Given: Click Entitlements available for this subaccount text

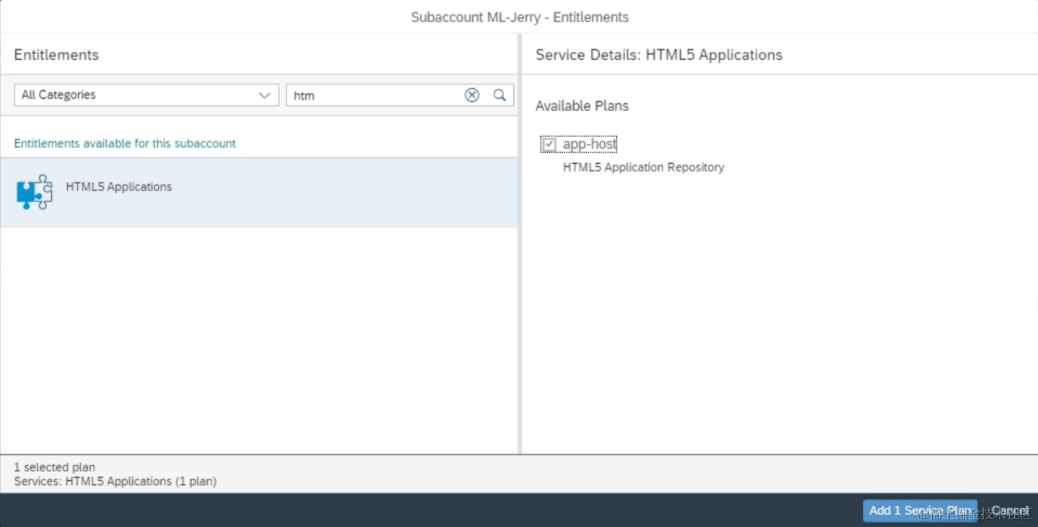Looking at the screenshot, I should pos(125,143).
